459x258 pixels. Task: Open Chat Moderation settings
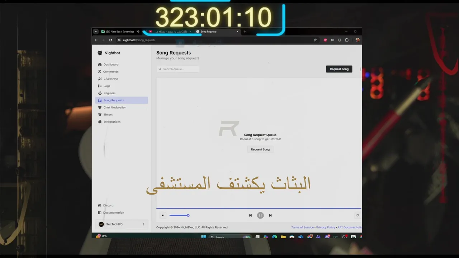(122, 107)
